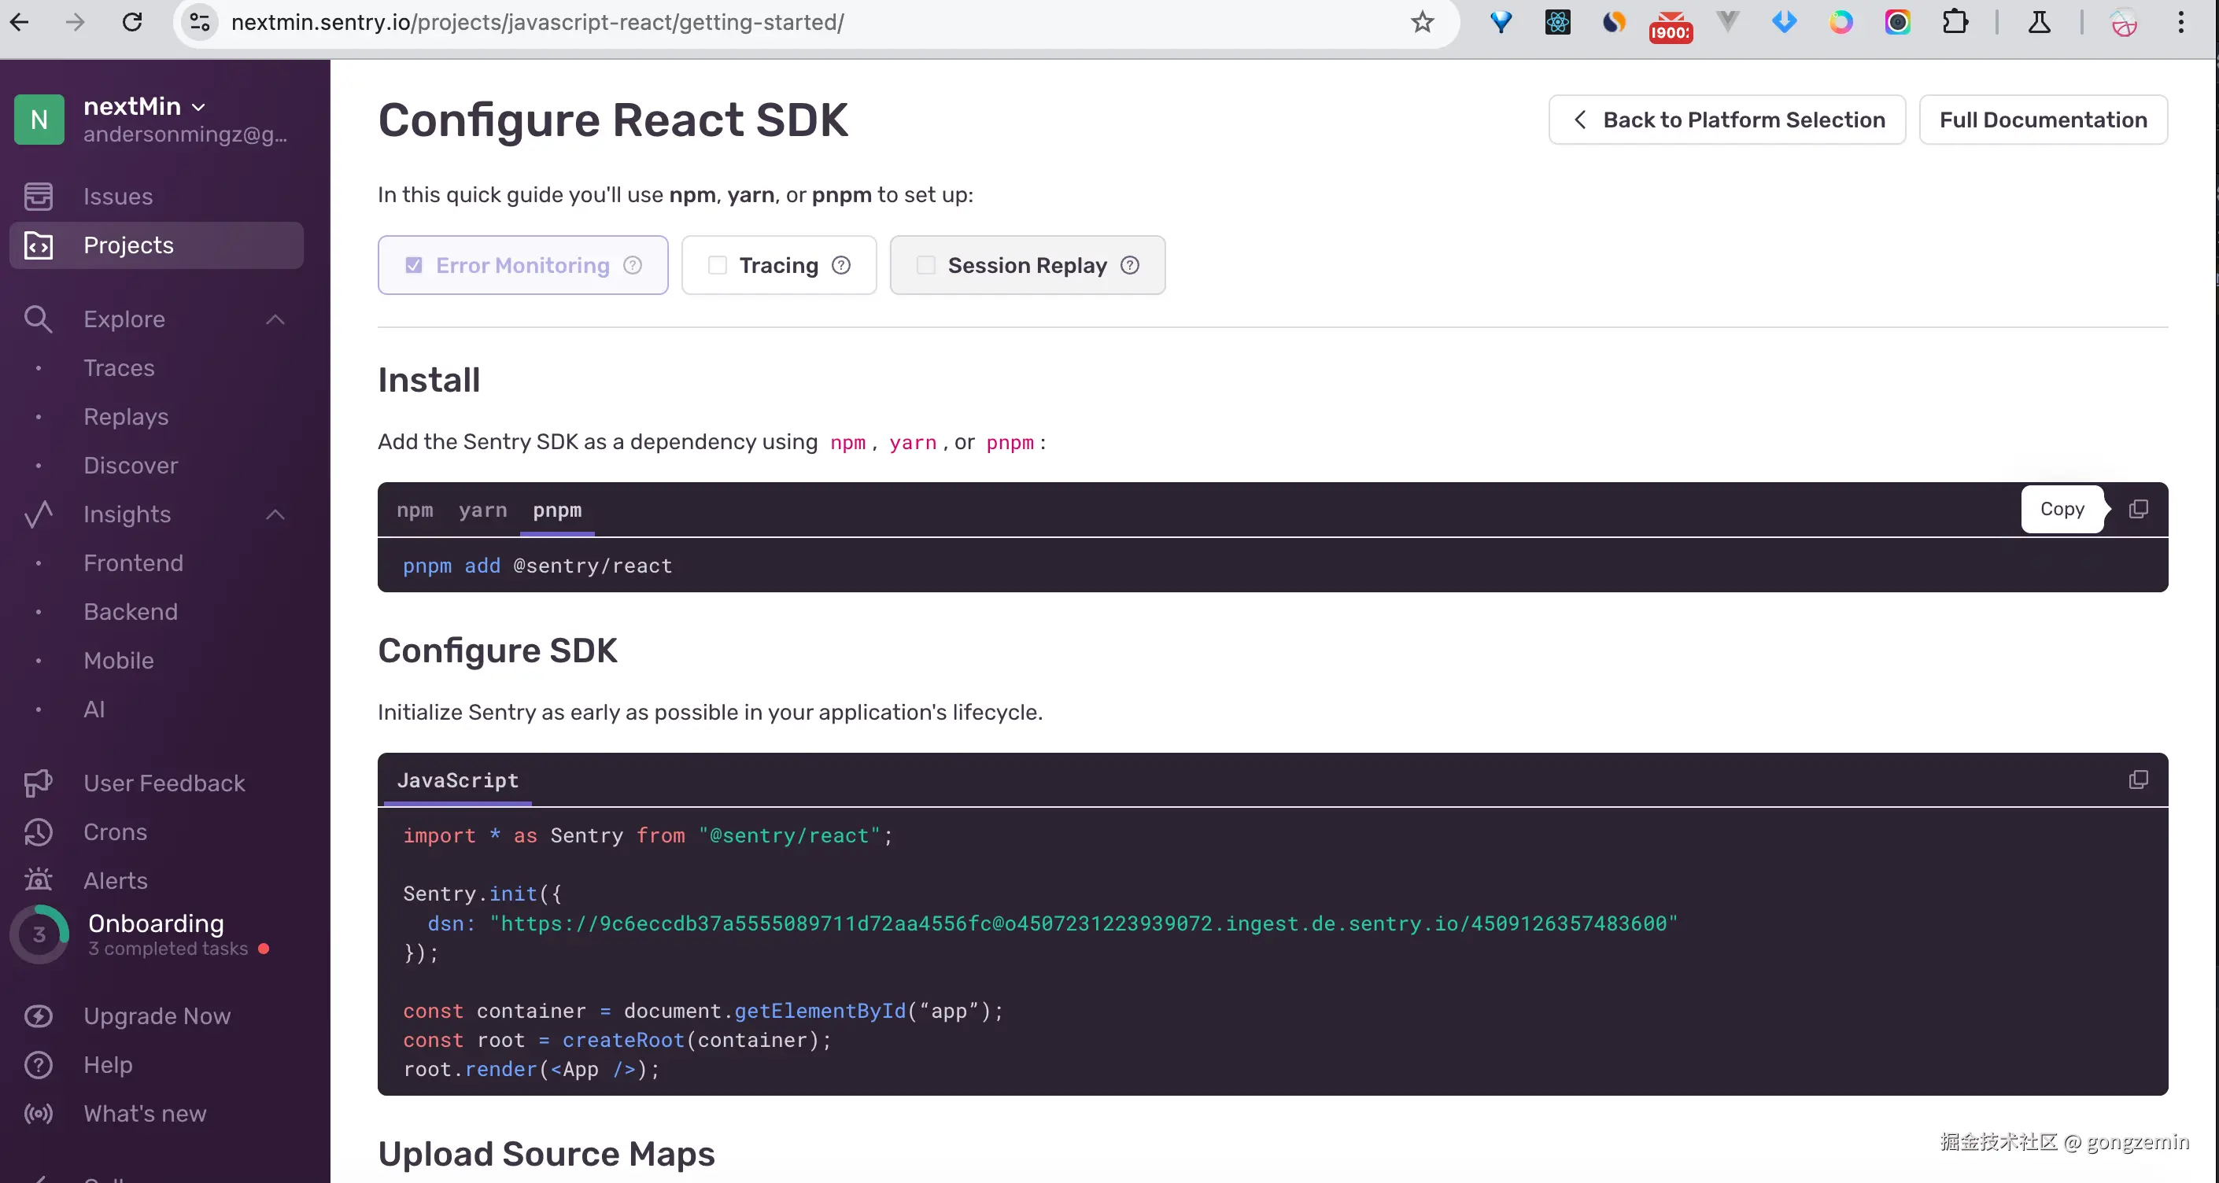Click the What's new broadcast icon
The height and width of the screenshot is (1183, 2219).
click(x=38, y=1113)
